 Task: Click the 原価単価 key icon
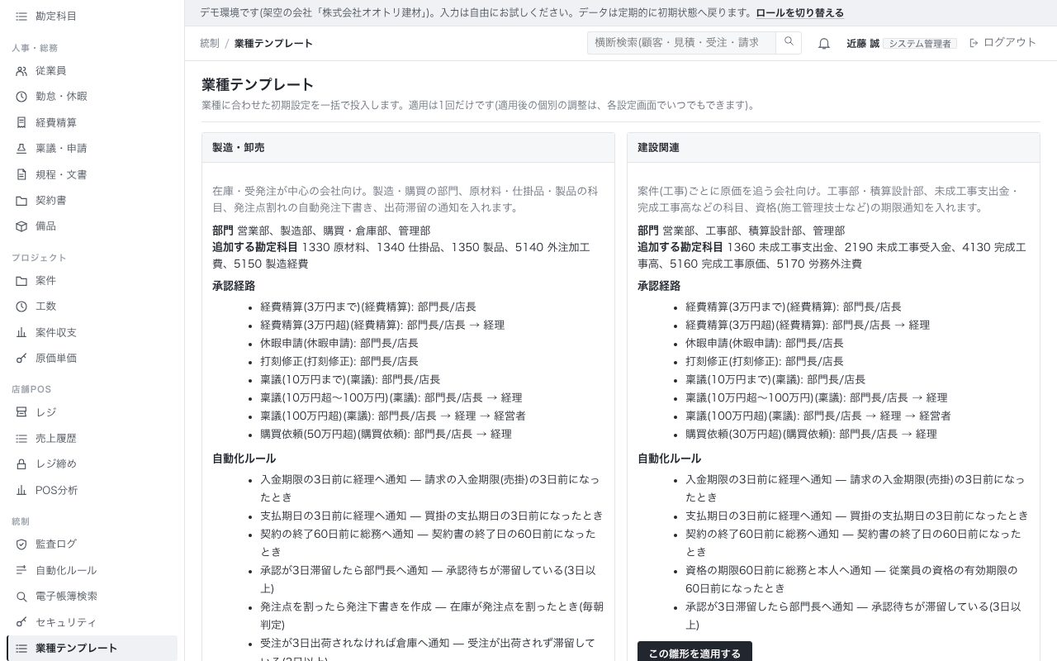21,359
